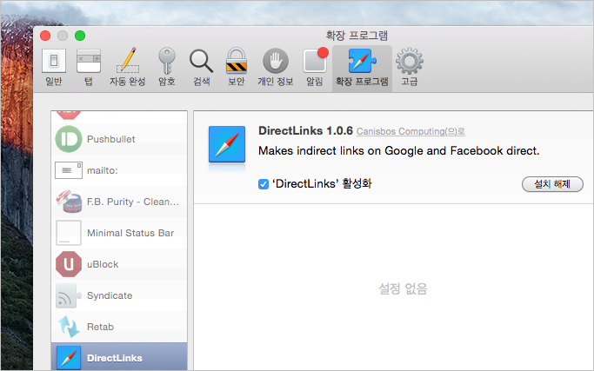Image resolution: width=594 pixels, height=371 pixels.
Task: Select Pushbullet in the extensions list
Action: pos(119,139)
